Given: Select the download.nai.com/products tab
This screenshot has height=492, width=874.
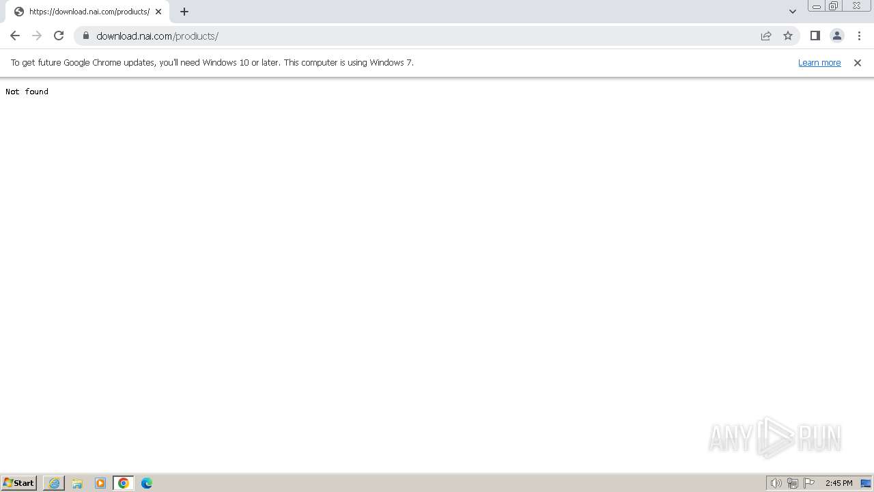Looking at the screenshot, I should [x=87, y=12].
